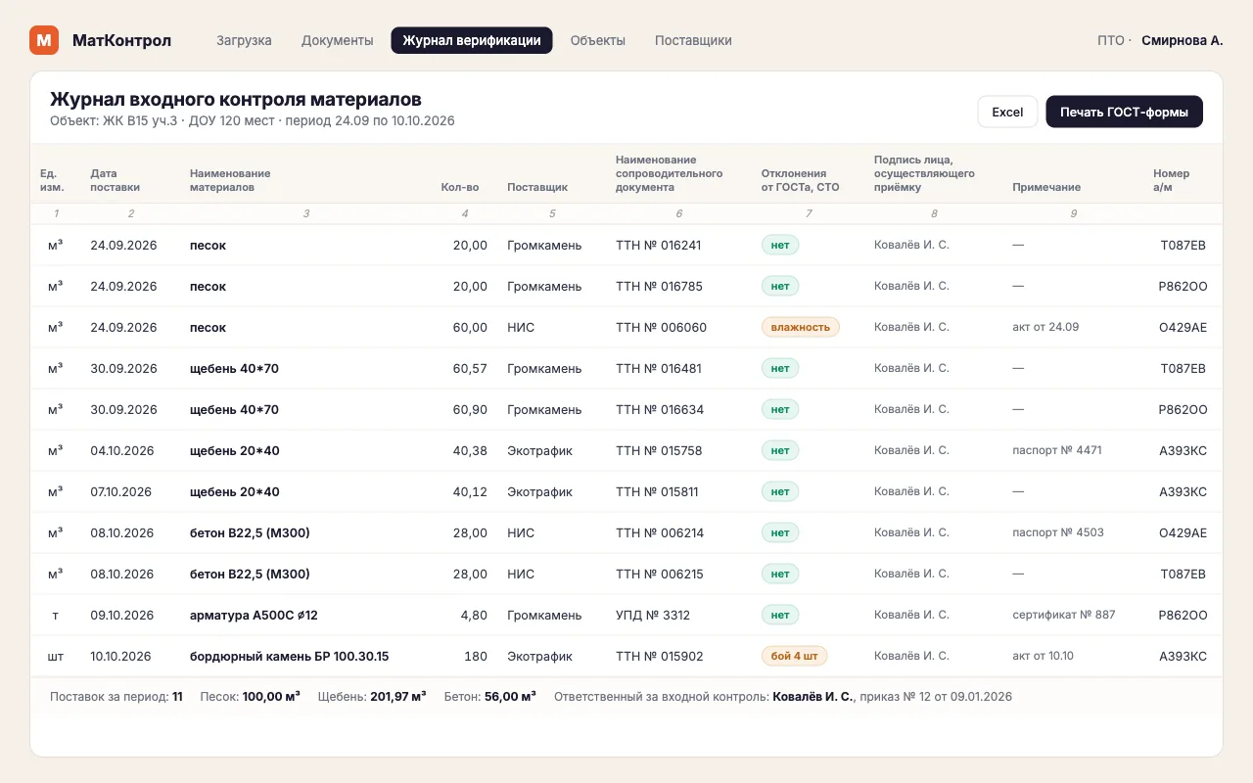Click the Отклонения от ГОСТа, СТО header
Viewport: 1253px width, 783px height.
[x=800, y=180]
